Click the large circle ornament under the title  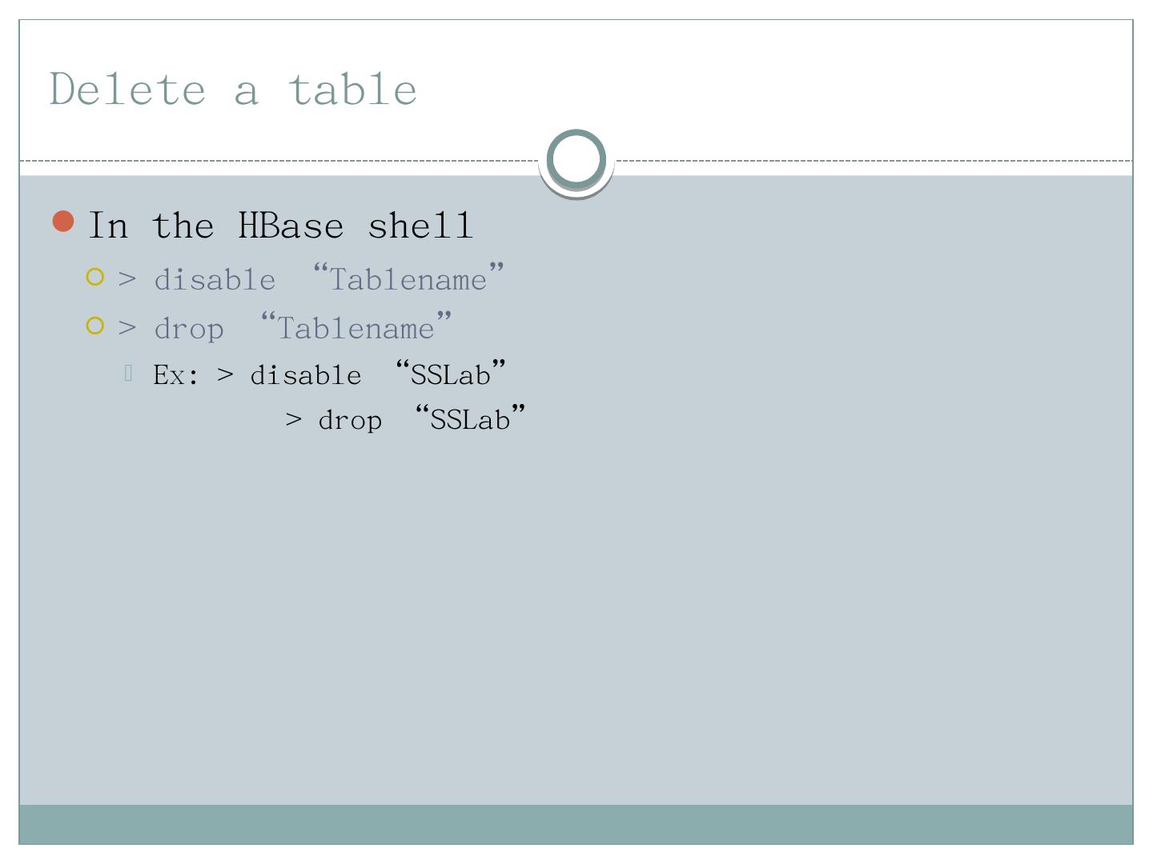(x=576, y=159)
